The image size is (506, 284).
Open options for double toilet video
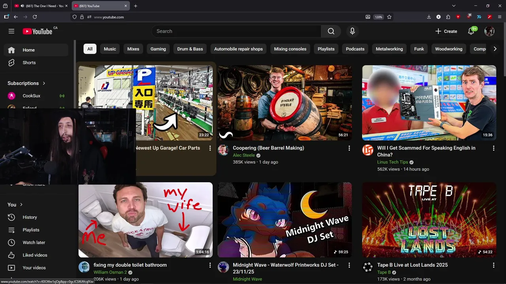pos(210,265)
